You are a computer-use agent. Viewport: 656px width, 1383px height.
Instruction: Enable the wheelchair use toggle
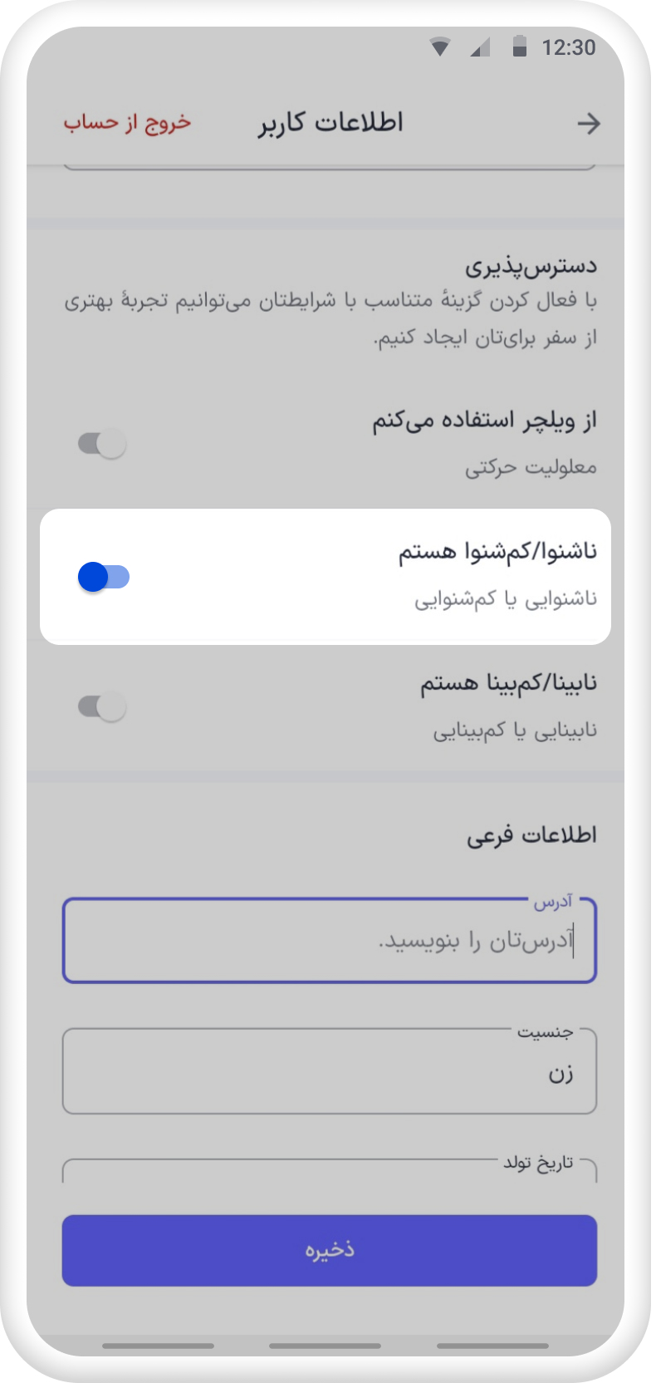pyautogui.click(x=102, y=444)
